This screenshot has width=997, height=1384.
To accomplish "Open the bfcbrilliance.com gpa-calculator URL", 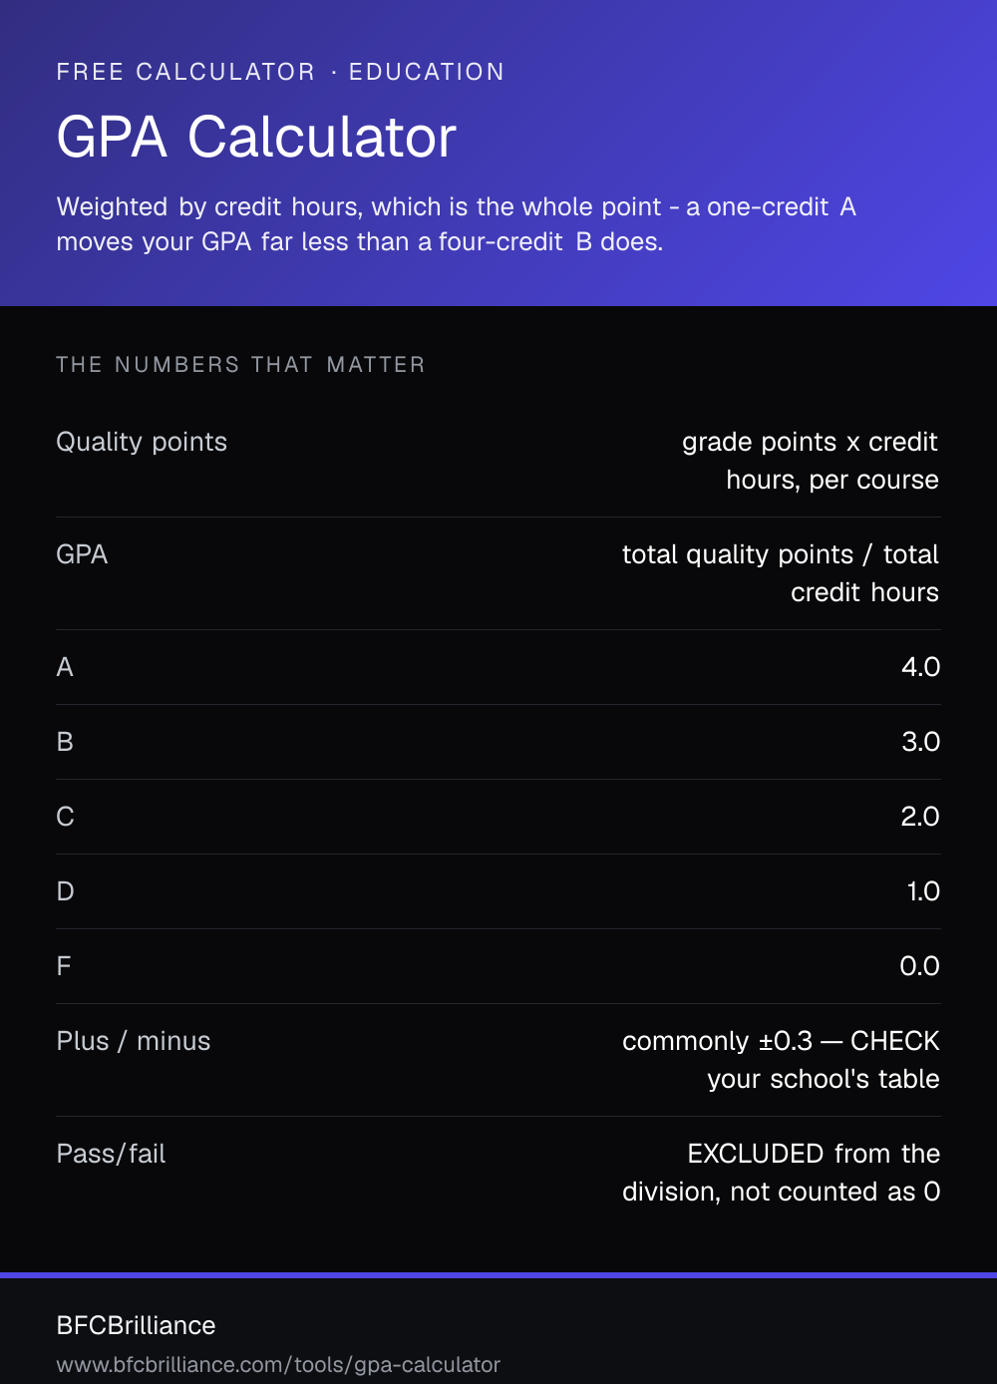I will coord(278,1365).
